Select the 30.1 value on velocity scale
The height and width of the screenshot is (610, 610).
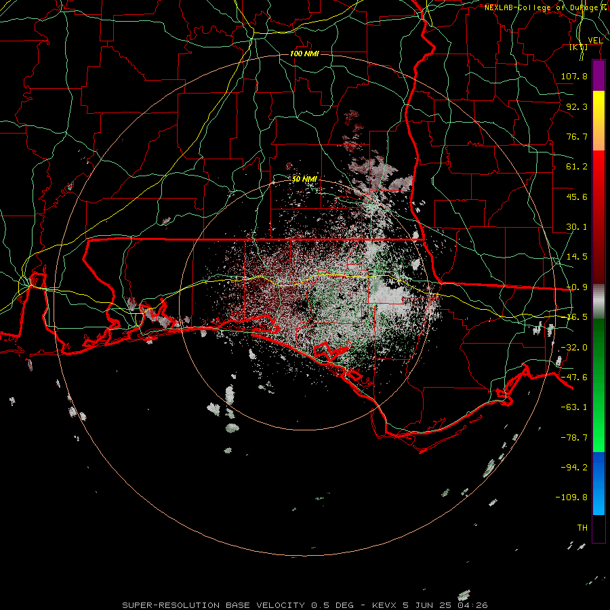tap(577, 227)
